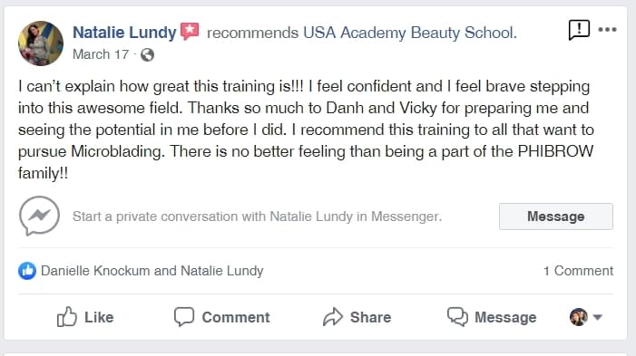The height and width of the screenshot is (356, 636).
Task: Open the Natalie Lundy profile link
Action: [x=124, y=33]
